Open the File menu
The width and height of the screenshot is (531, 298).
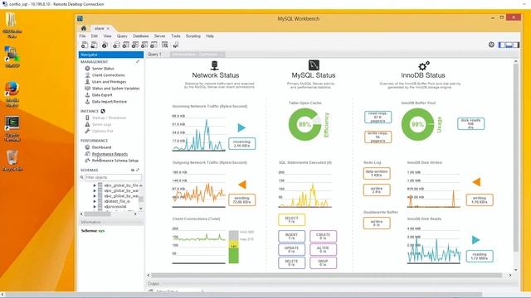(82, 36)
